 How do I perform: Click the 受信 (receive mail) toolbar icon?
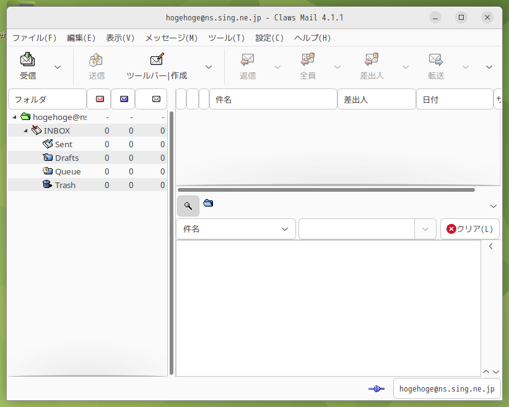point(28,59)
